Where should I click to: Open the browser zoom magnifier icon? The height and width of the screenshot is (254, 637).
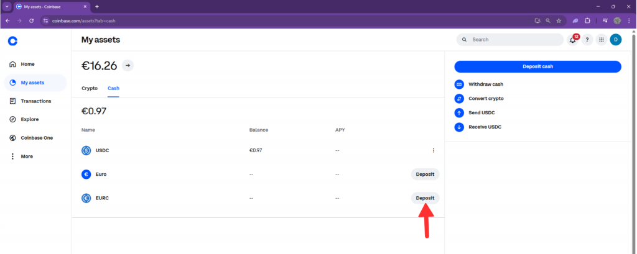[x=548, y=20]
